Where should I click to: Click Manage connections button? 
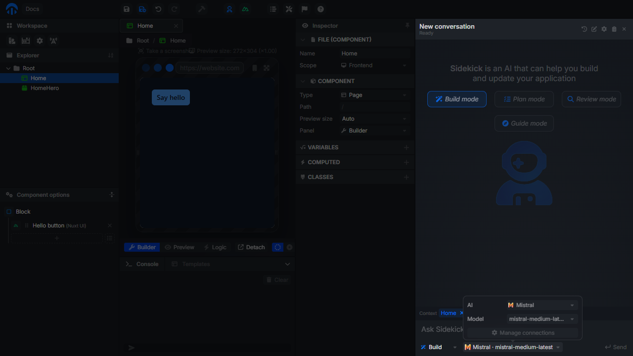coord(523,333)
